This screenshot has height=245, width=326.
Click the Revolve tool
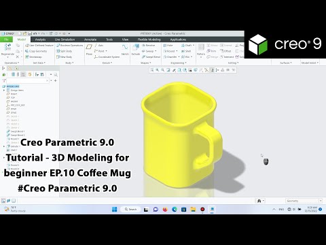pos(149,46)
